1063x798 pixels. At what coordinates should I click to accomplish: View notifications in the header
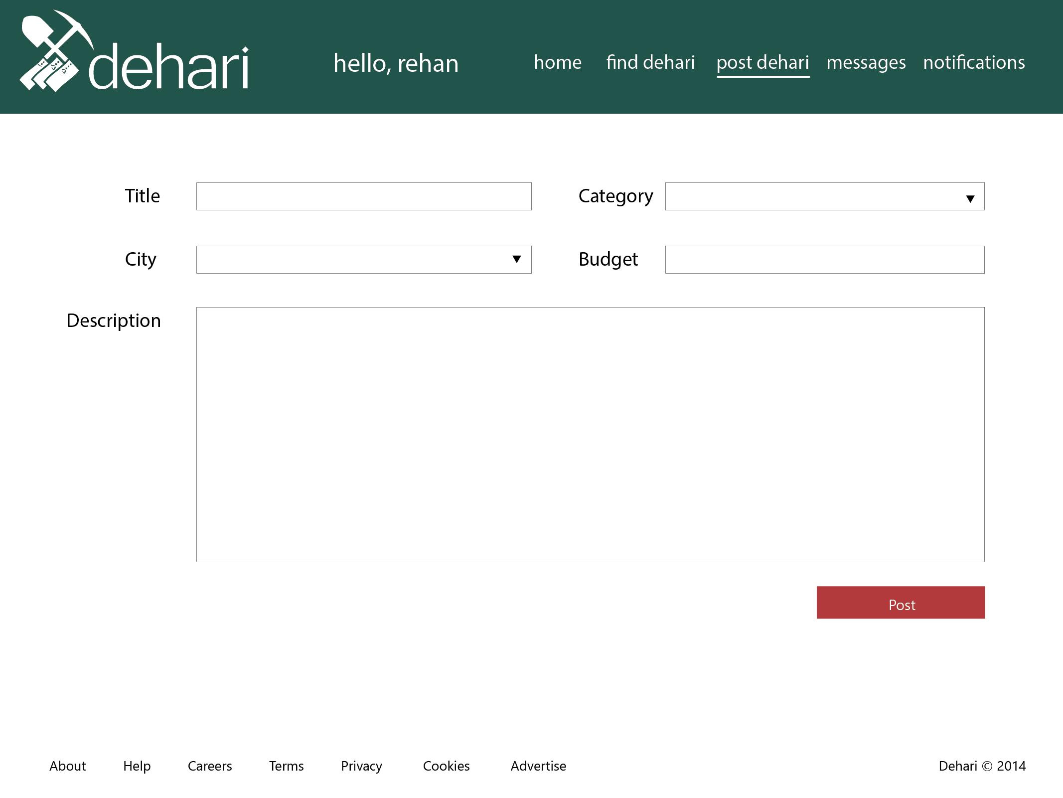pyautogui.click(x=974, y=63)
